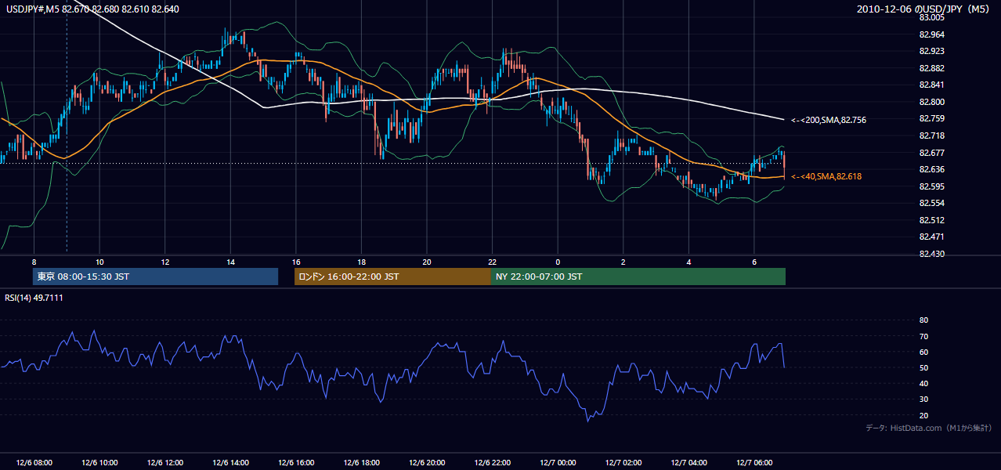Click RSI scale value 40
The image size is (1001, 470).
click(923, 384)
